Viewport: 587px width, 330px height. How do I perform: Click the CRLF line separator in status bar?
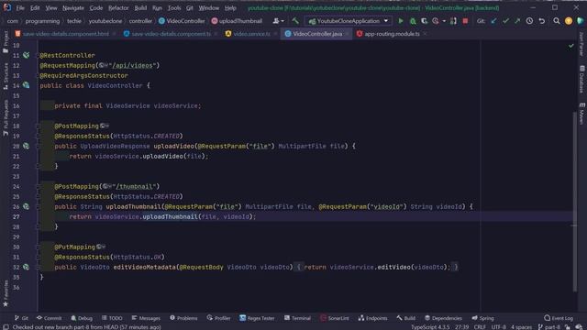(480, 327)
